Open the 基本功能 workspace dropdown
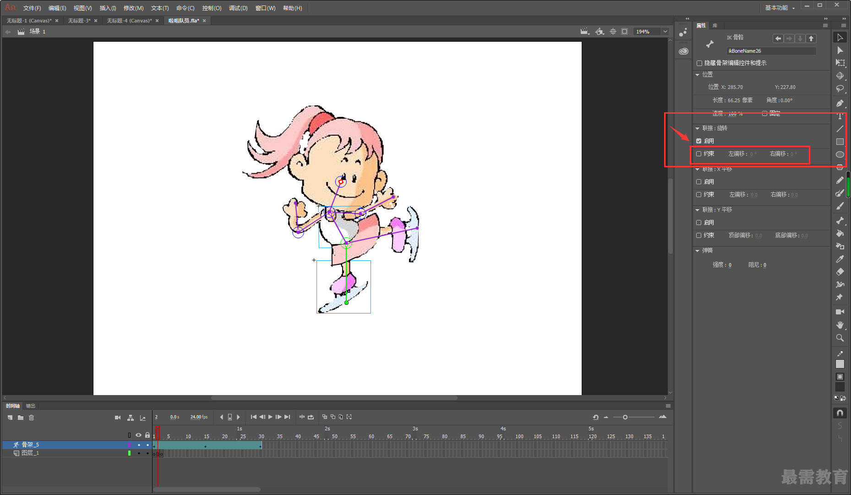Image resolution: width=851 pixels, height=495 pixels. [x=780, y=8]
